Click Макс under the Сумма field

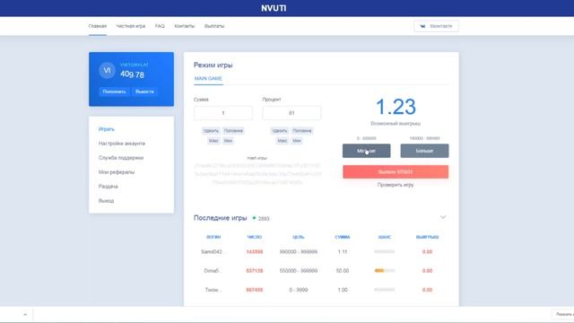pos(213,141)
